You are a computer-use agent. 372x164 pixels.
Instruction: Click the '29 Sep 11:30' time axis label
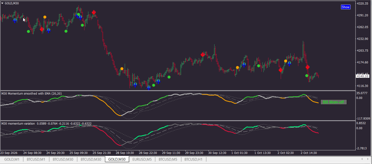pos(171,153)
